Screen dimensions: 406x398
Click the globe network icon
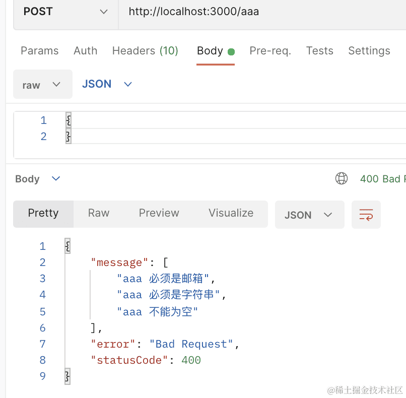click(x=342, y=179)
